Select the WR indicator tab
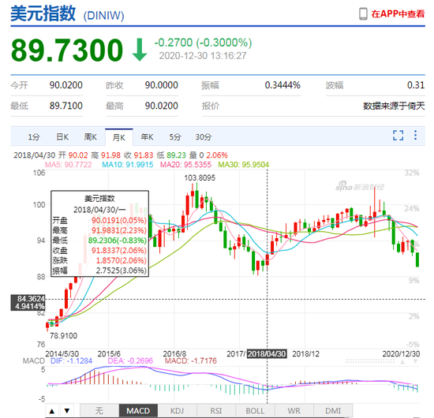Image resolution: width=434 pixels, height=418 pixels. pos(294,411)
